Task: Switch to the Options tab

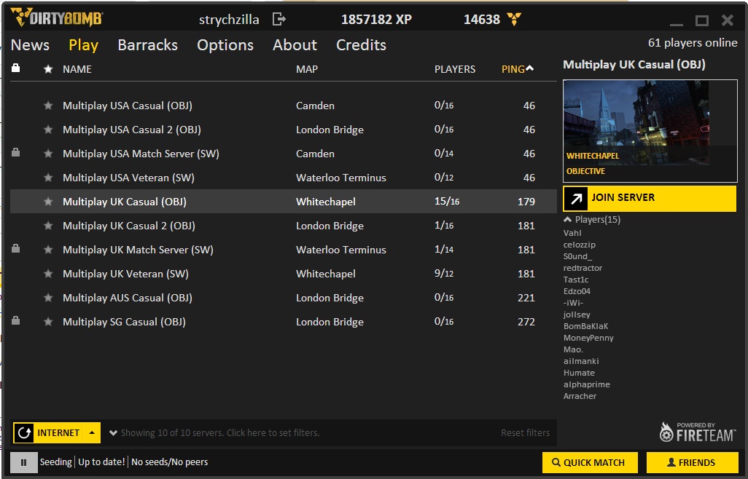Action: point(225,45)
